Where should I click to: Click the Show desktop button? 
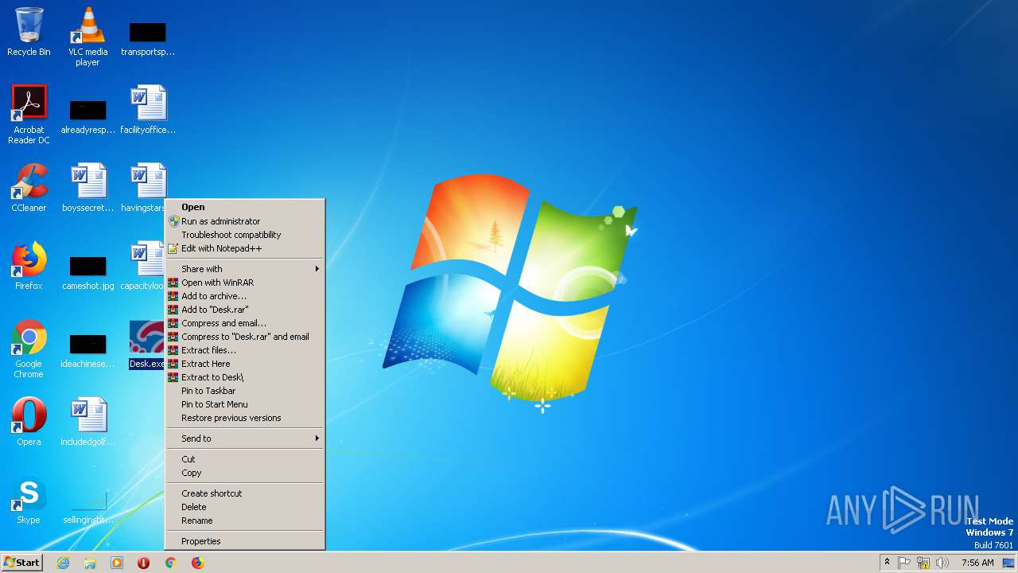1009,563
